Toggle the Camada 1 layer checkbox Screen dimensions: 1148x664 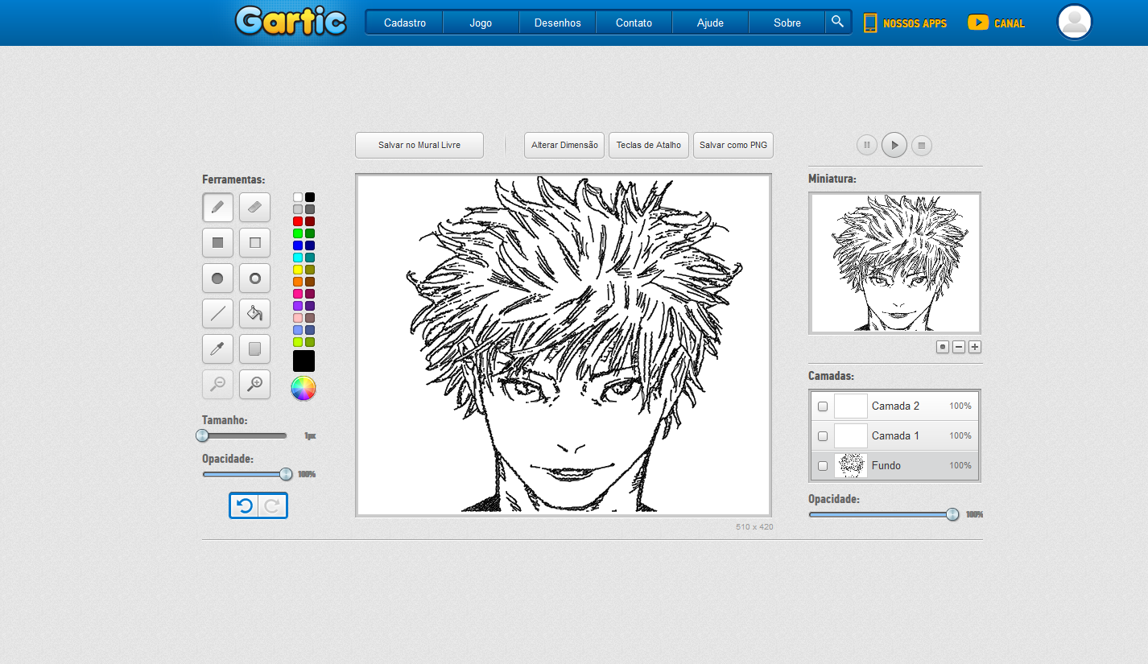pos(823,436)
